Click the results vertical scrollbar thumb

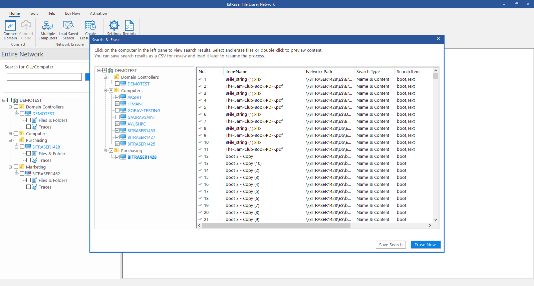[x=436, y=76]
